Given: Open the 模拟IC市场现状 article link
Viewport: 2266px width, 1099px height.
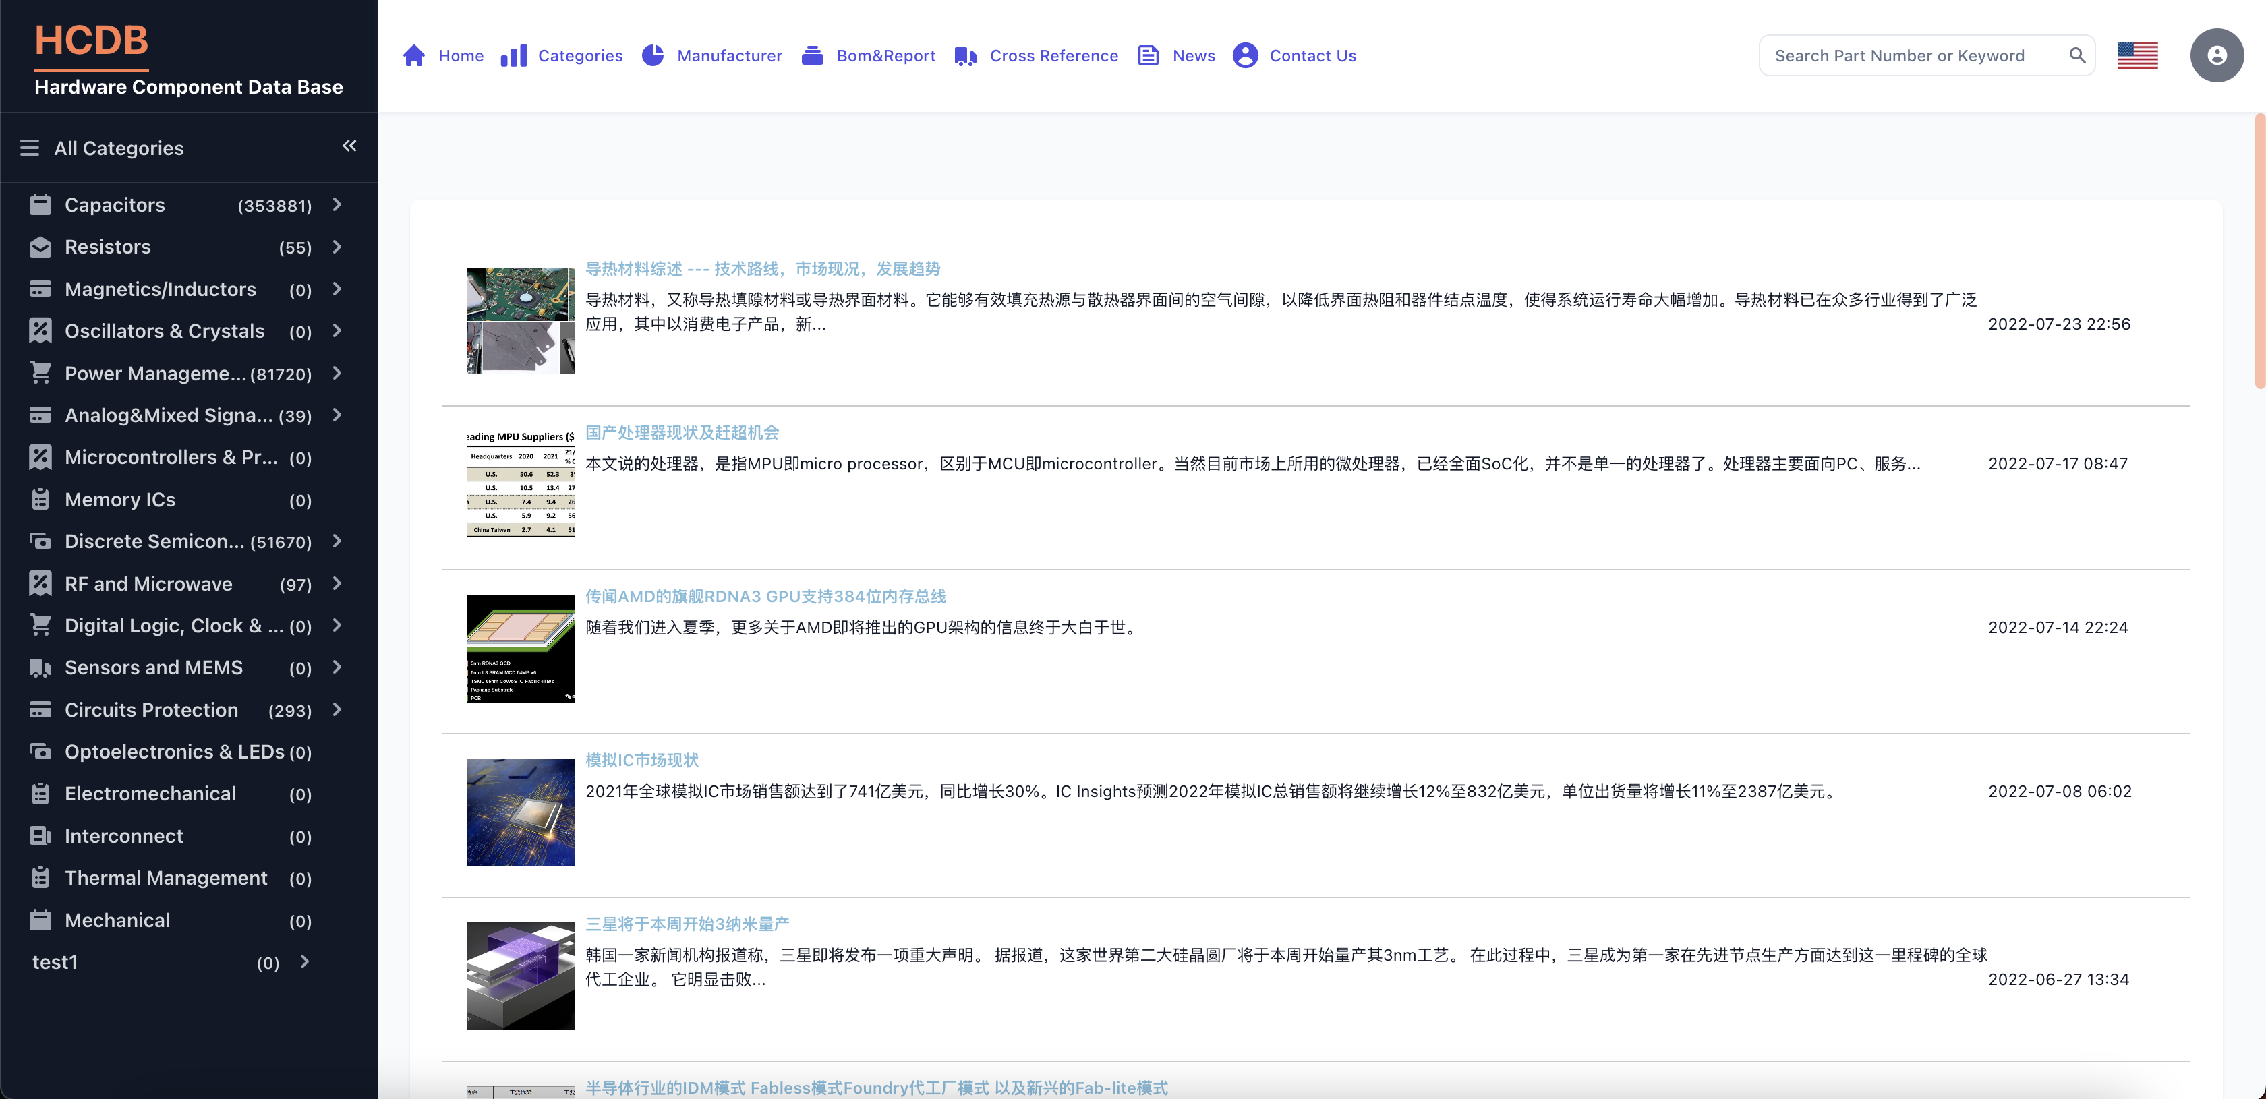Looking at the screenshot, I should pos(642,760).
